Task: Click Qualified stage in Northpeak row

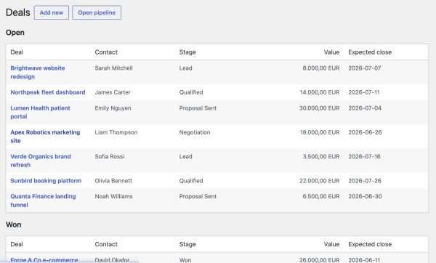Action: (191, 92)
